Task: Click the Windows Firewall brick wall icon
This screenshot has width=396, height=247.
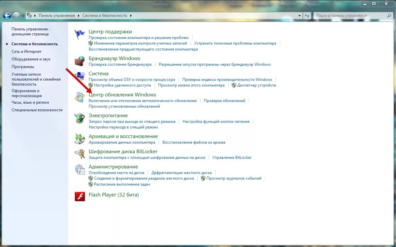Action: [80, 61]
